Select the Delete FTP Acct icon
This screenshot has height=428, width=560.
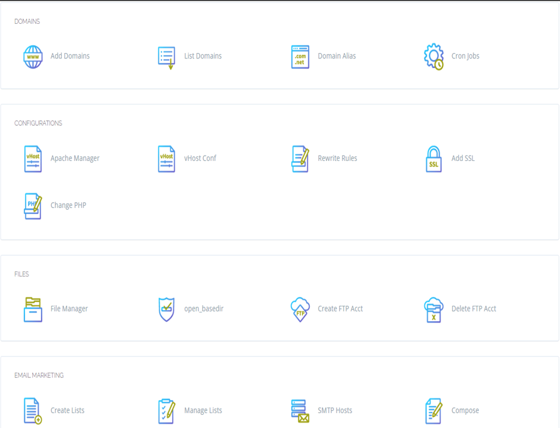click(x=433, y=308)
